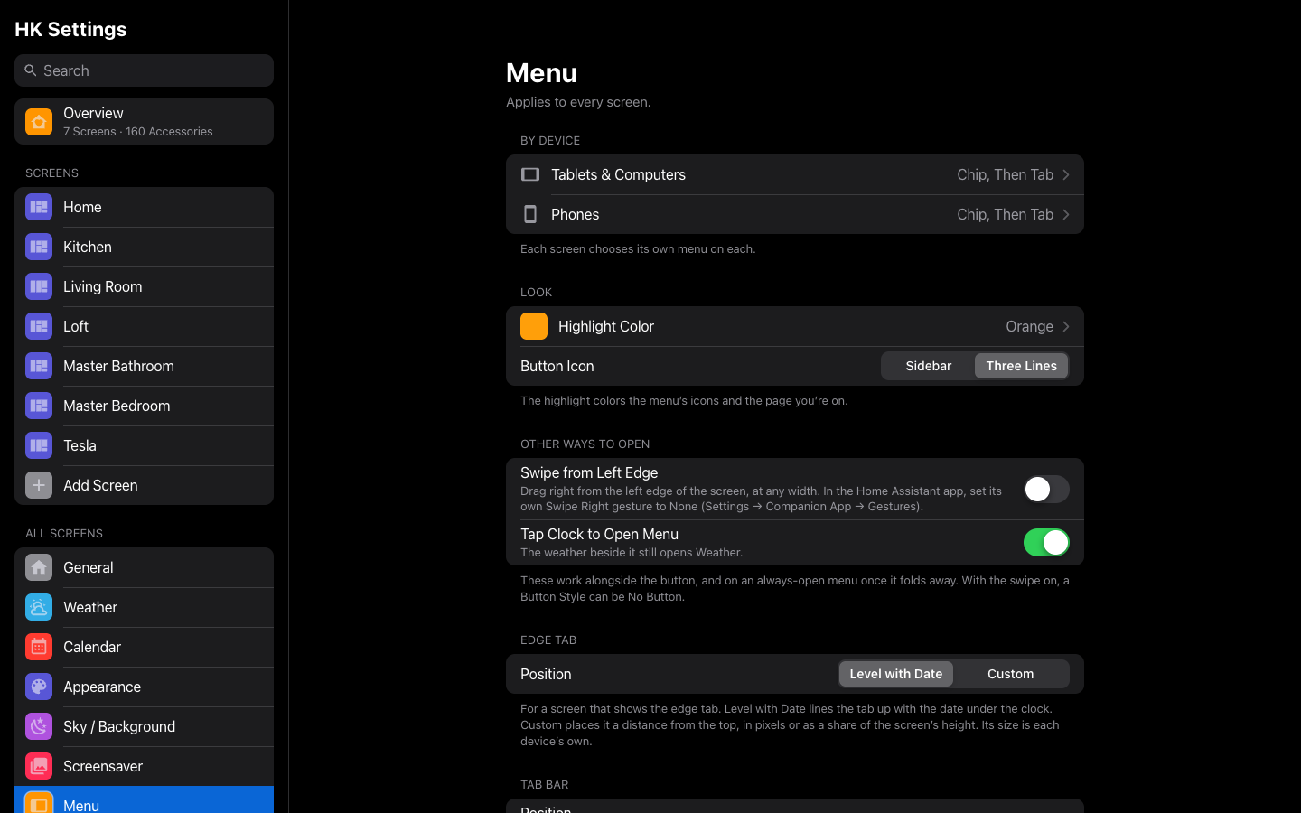The height and width of the screenshot is (813, 1301).
Task: Click the Home screen dashboard icon
Action: pos(39,207)
